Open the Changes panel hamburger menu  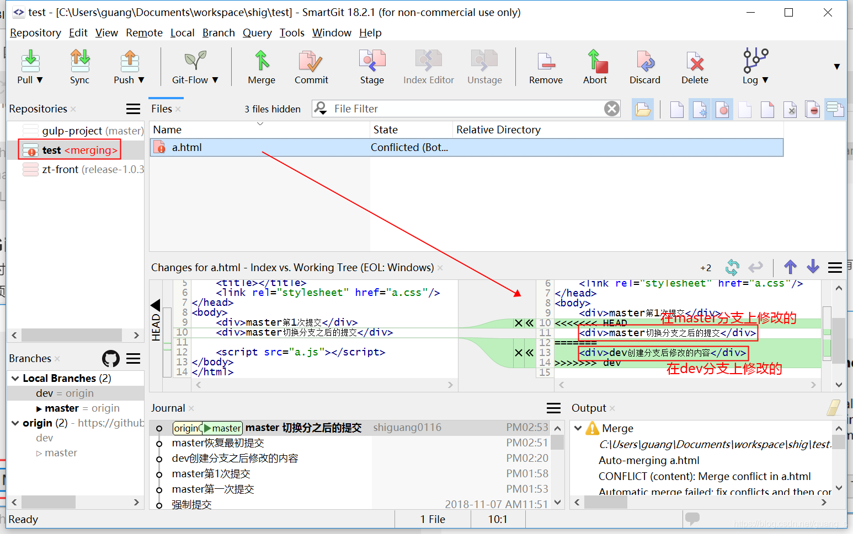(835, 268)
